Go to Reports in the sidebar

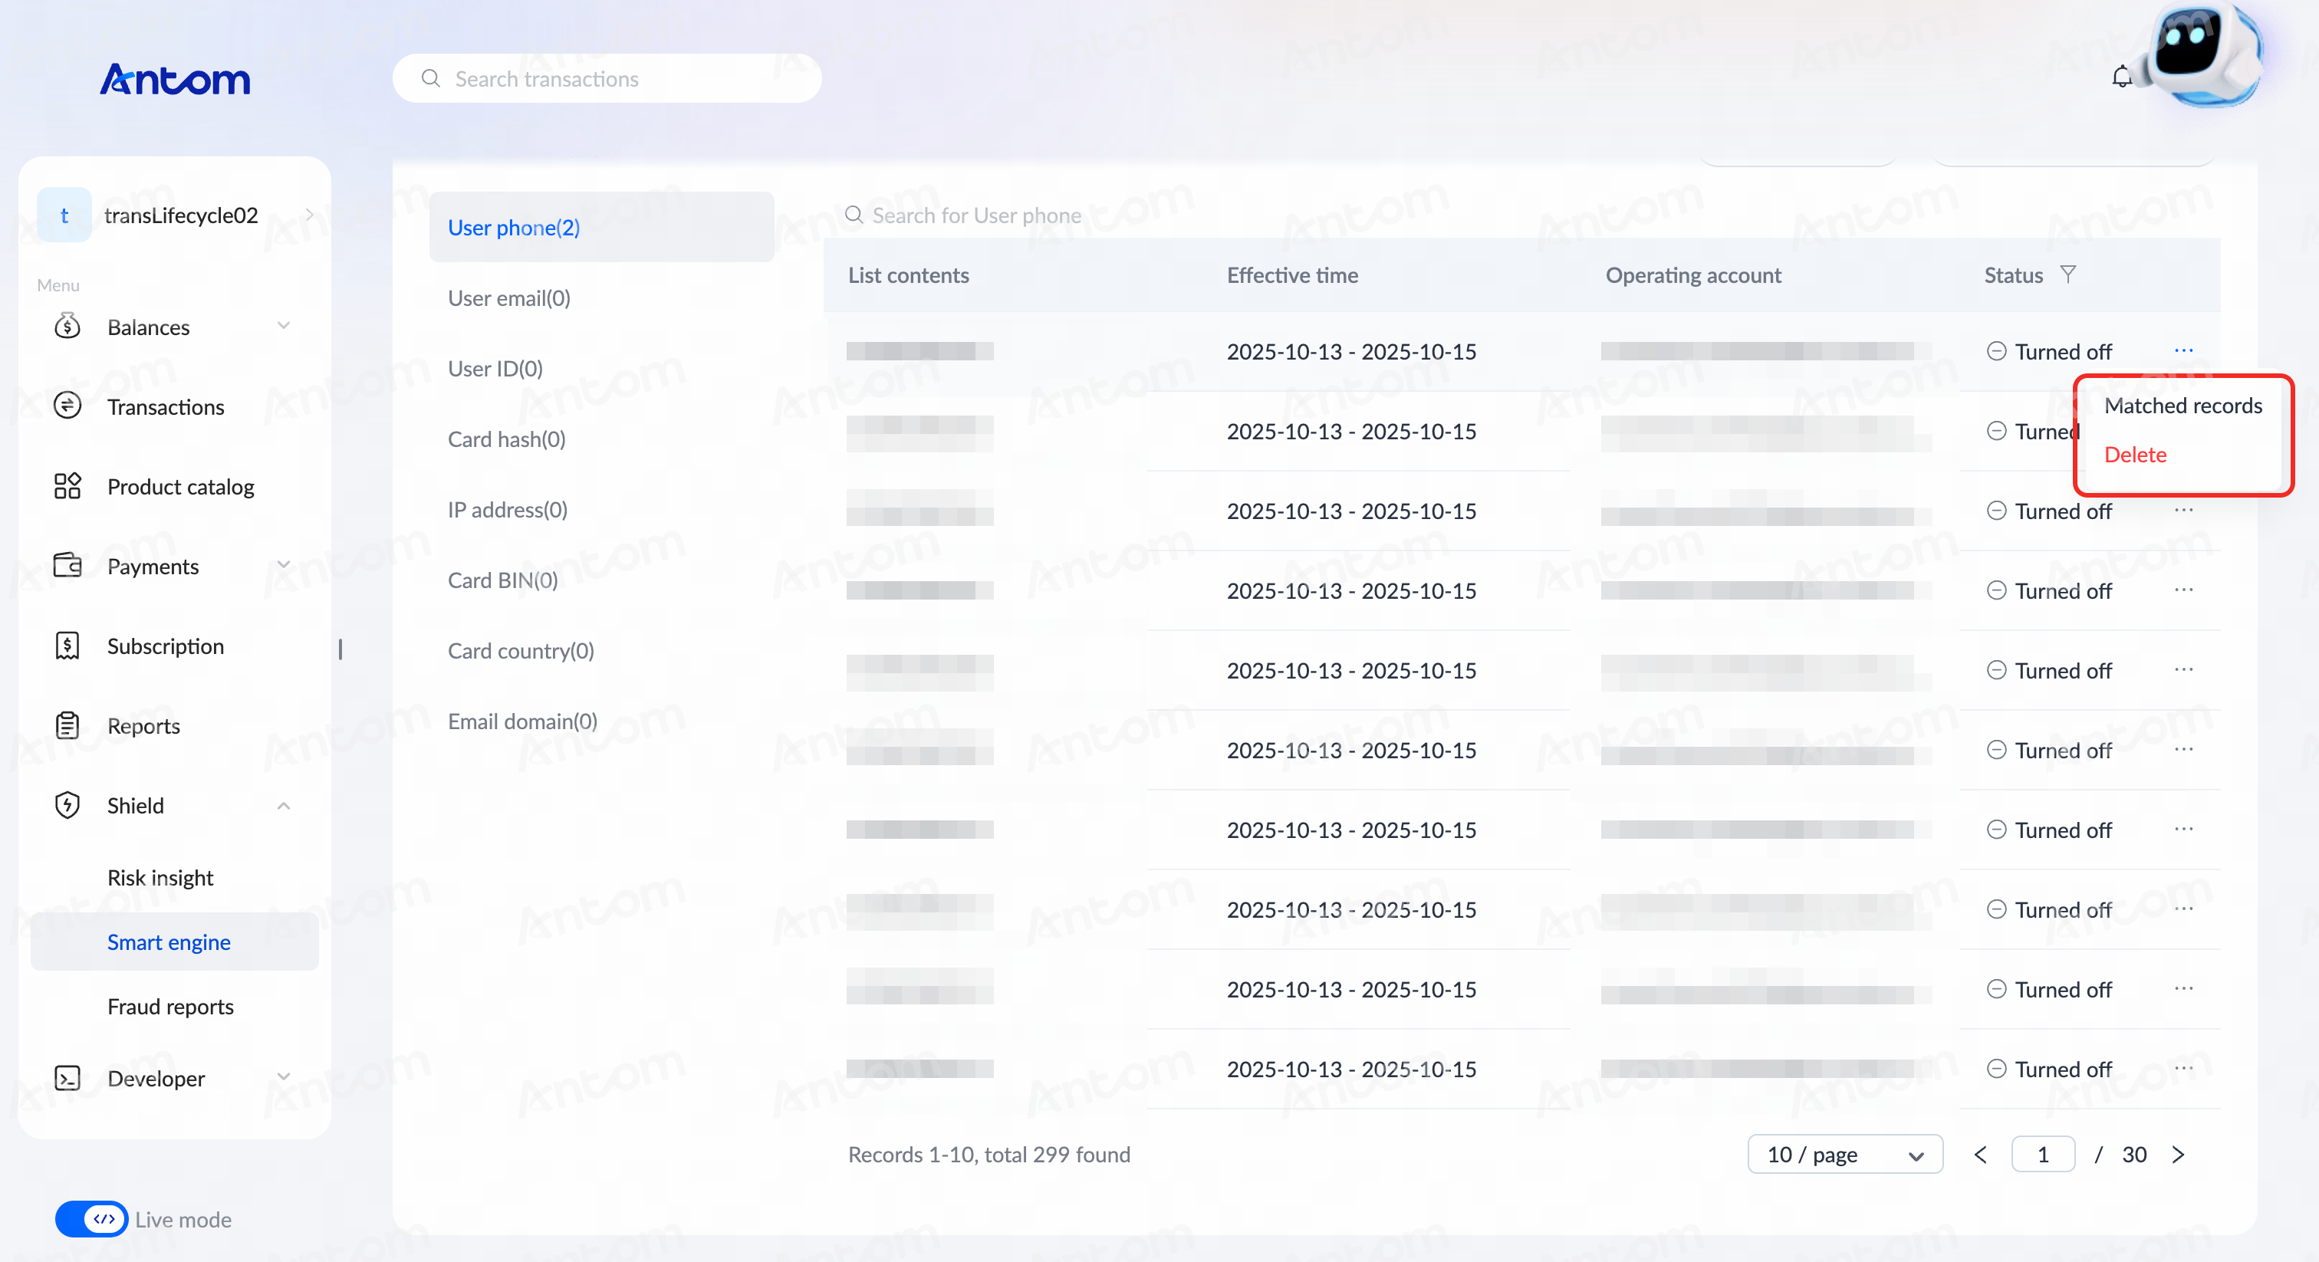[x=144, y=725]
